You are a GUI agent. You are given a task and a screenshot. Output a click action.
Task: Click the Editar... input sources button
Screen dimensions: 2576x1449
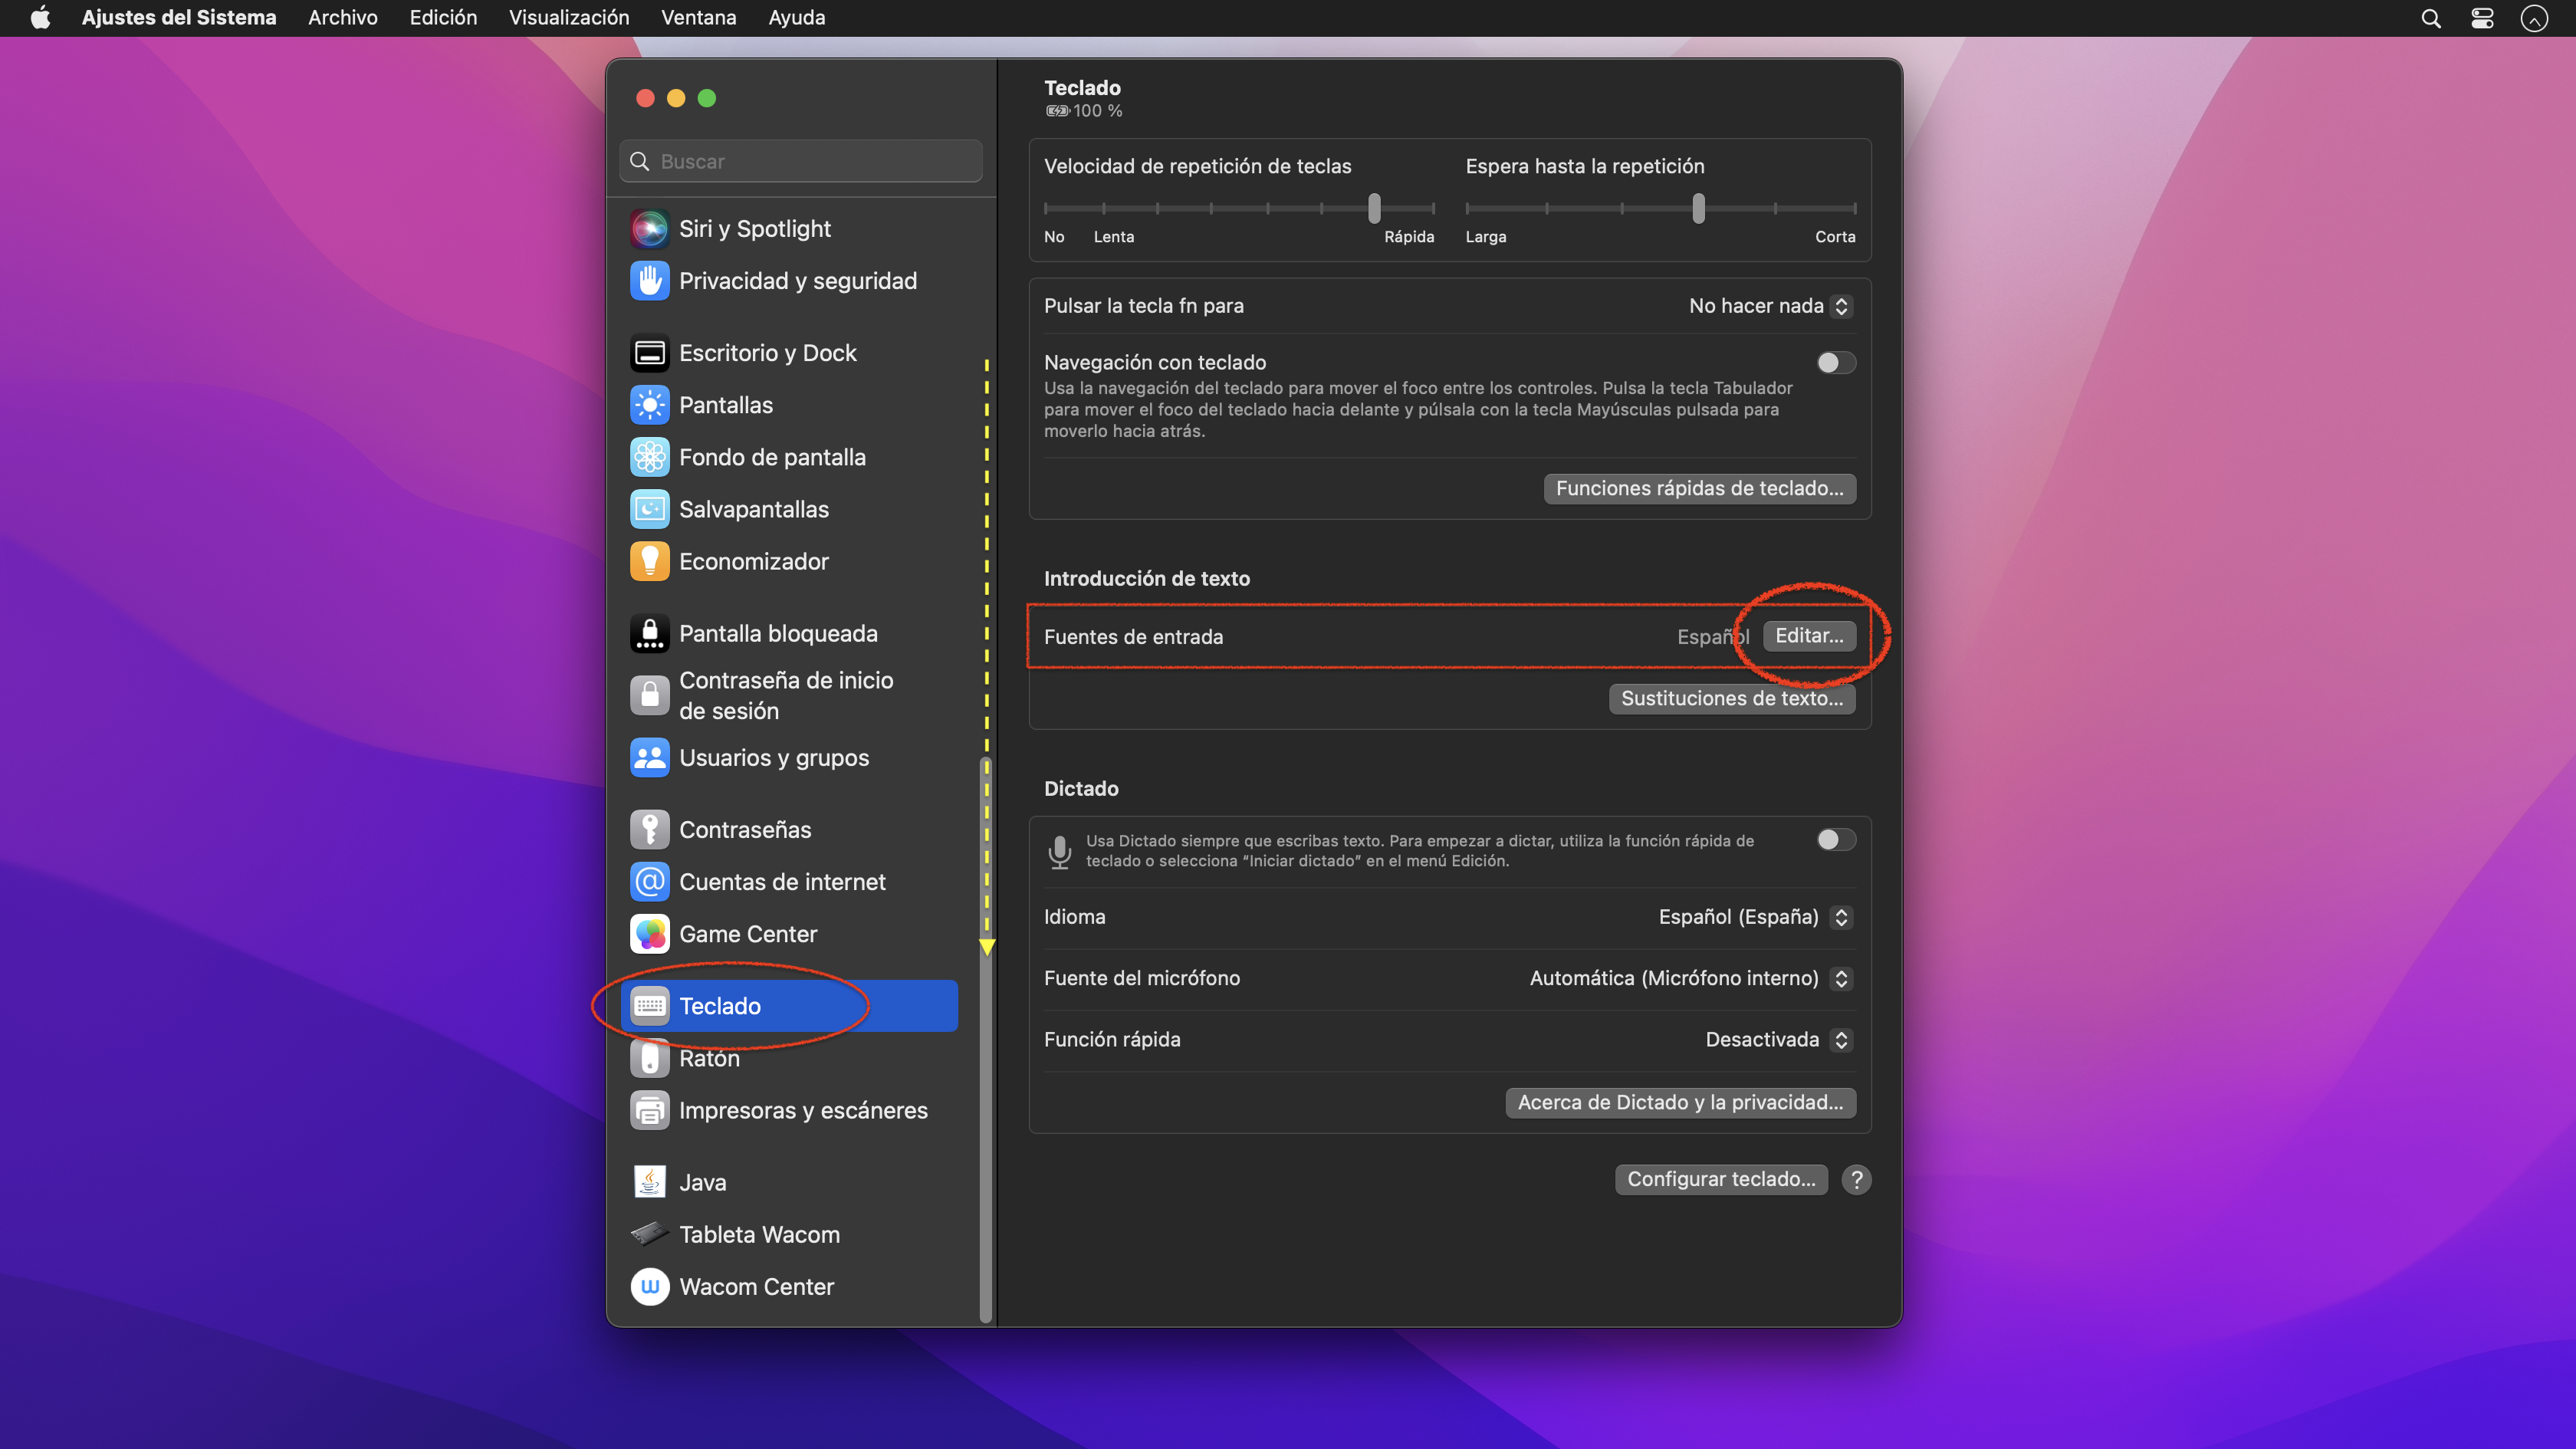pos(1808,636)
